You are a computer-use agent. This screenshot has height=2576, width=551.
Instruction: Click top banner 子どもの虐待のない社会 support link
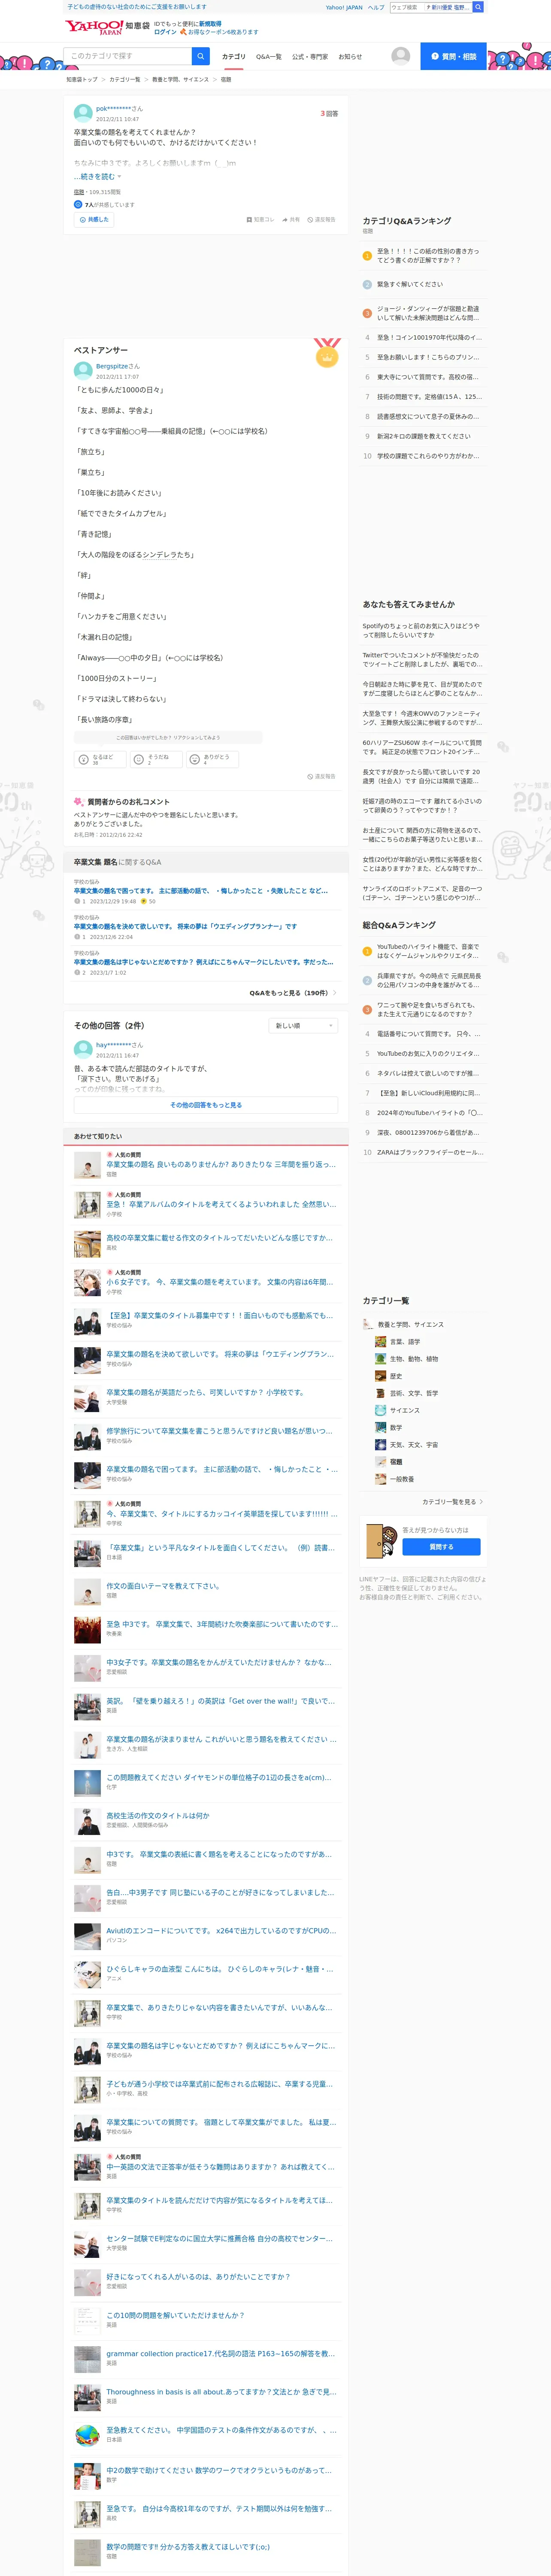tap(137, 7)
